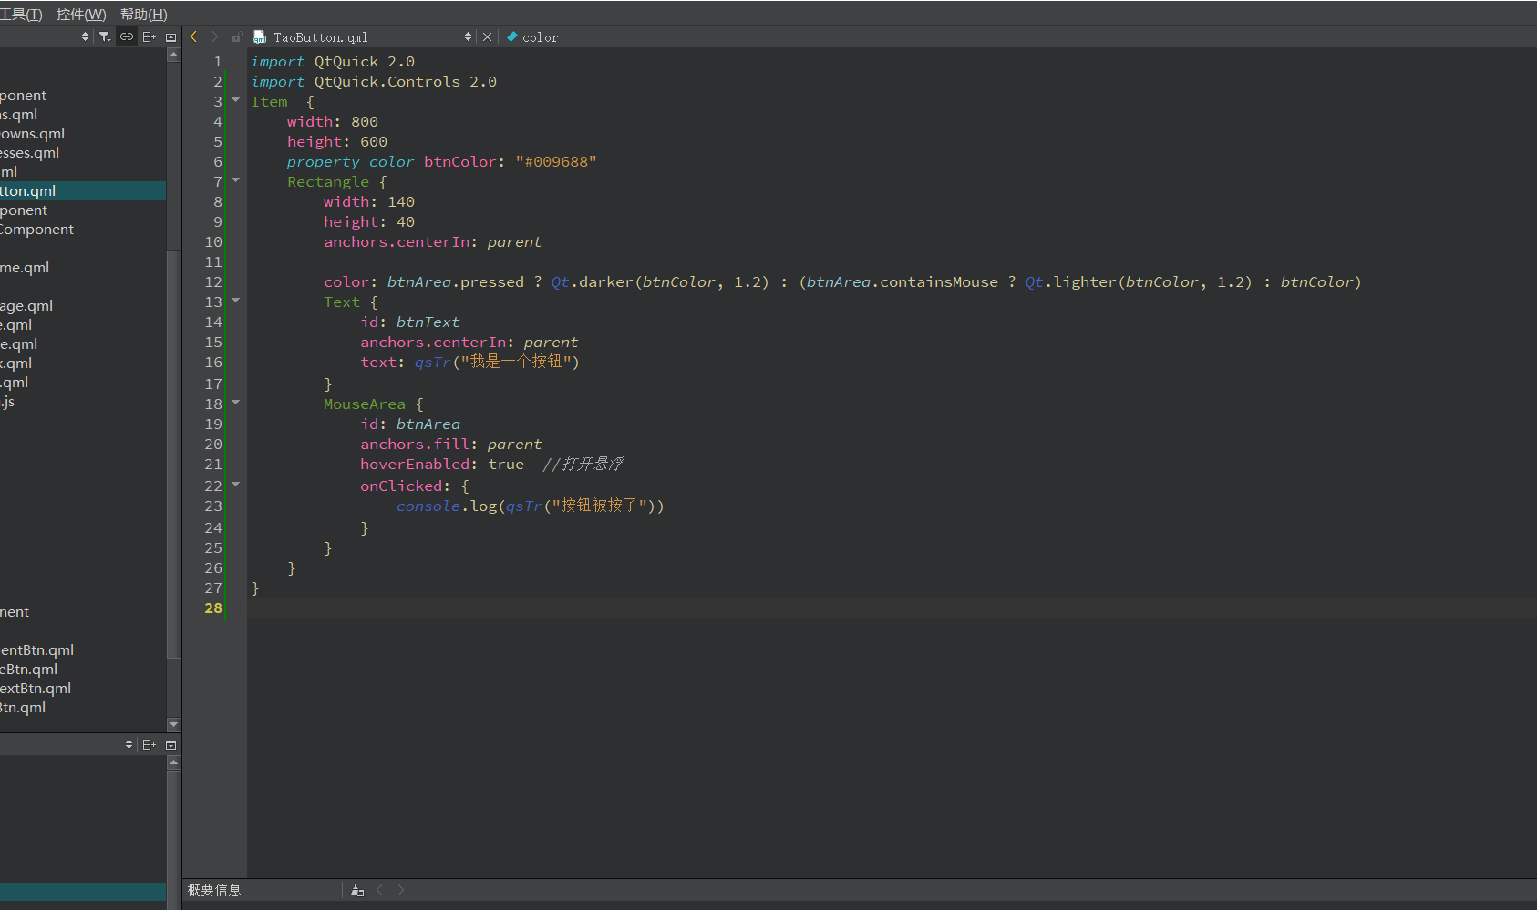
Task: Click width: 800 on line 4
Action: point(333,122)
